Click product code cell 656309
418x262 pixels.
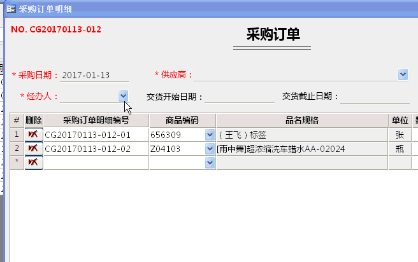point(177,135)
